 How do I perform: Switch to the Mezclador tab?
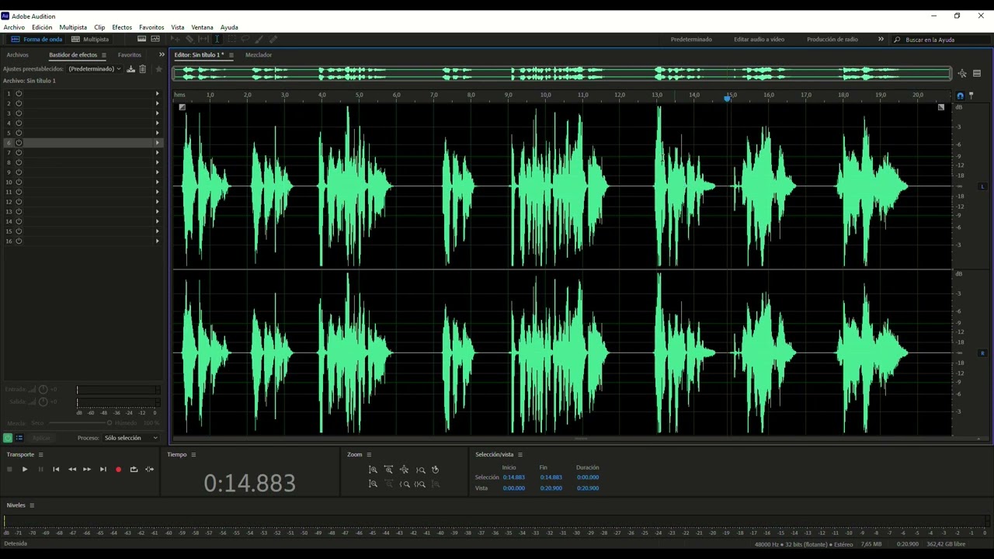click(259, 55)
